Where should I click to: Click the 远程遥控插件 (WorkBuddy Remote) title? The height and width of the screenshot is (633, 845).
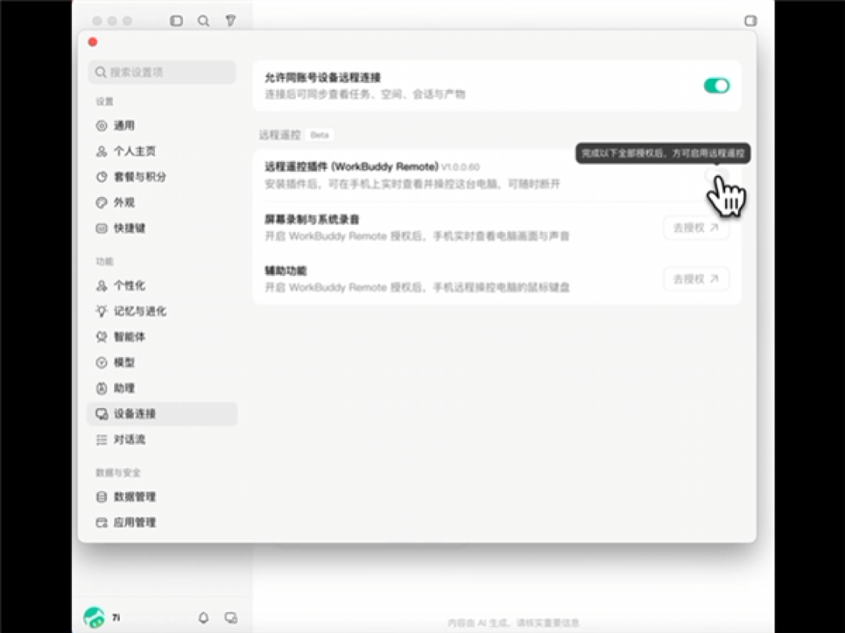(x=351, y=166)
